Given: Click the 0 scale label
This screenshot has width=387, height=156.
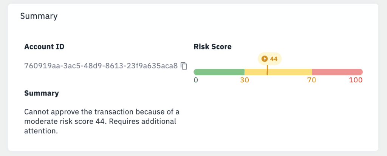Looking at the screenshot, I should pos(196,80).
